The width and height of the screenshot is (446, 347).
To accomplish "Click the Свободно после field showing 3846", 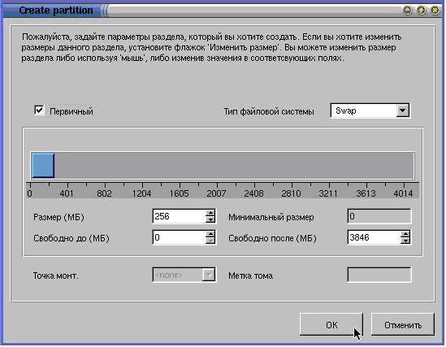I will (x=374, y=237).
